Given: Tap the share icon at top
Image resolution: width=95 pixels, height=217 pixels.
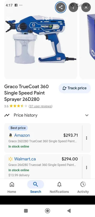Looking at the screenshot, I should [61, 7].
